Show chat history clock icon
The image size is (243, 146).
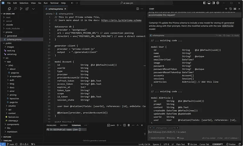230,9
